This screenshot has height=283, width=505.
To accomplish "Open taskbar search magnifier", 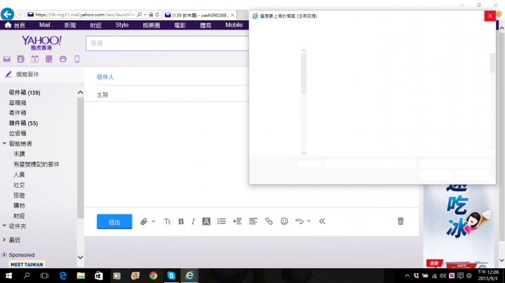I will click(x=27, y=275).
